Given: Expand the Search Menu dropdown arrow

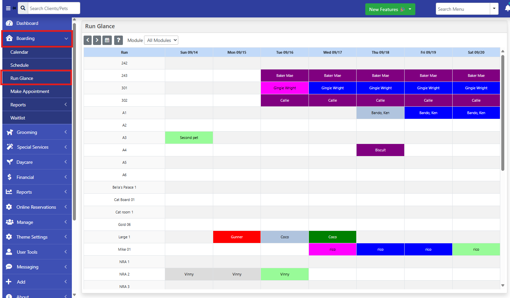Looking at the screenshot, I should pyautogui.click(x=494, y=9).
